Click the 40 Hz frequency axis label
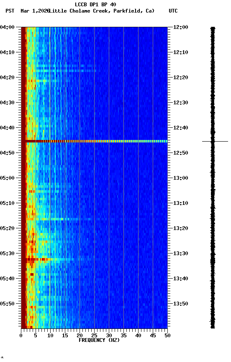 (x=139, y=336)
